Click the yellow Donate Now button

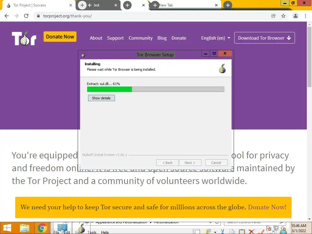(x=60, y=37)
